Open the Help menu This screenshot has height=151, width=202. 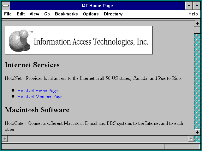click(193, 14)
